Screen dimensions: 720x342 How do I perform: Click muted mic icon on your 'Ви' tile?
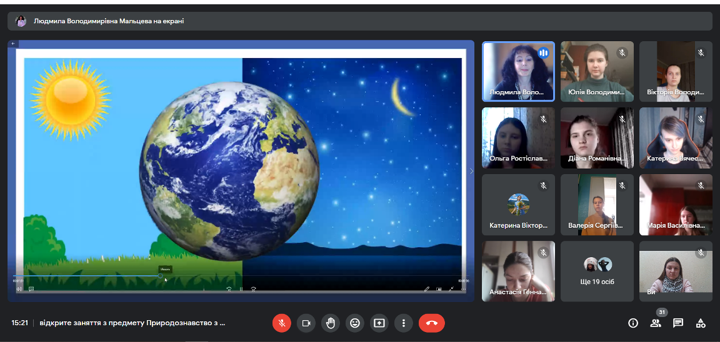point(701,253)
